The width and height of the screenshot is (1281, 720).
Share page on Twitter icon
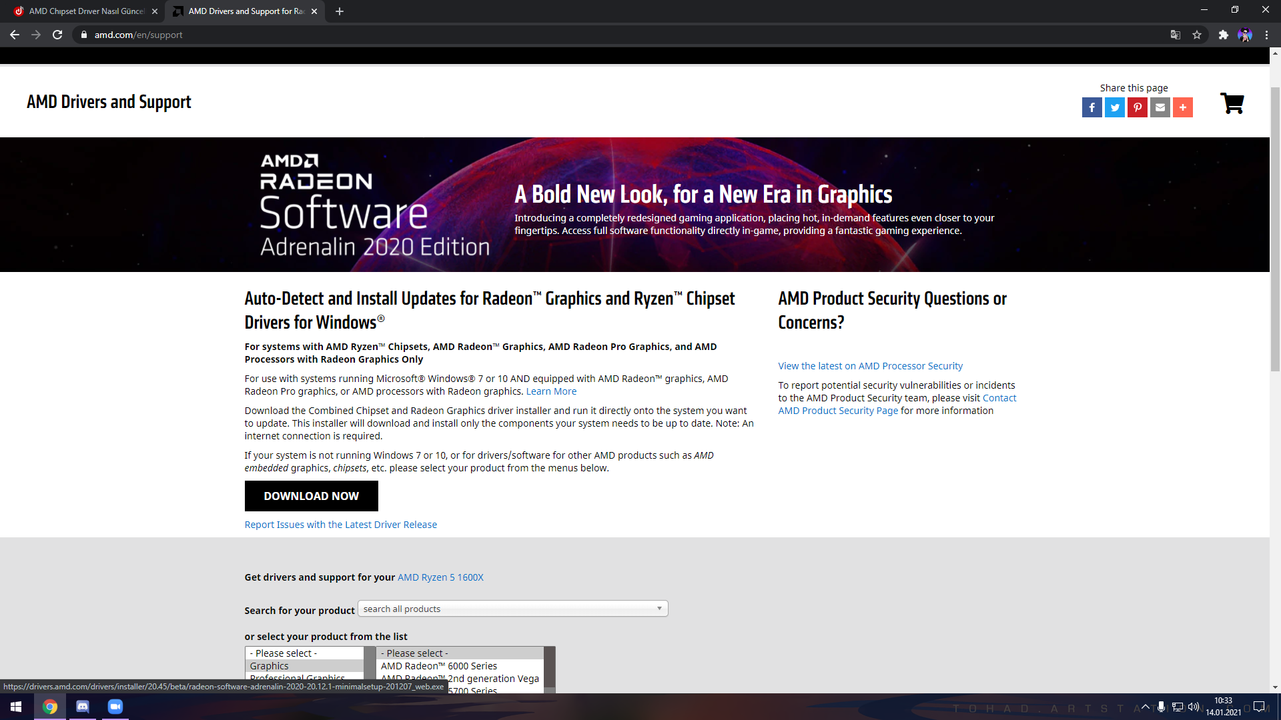point(1114,107)
